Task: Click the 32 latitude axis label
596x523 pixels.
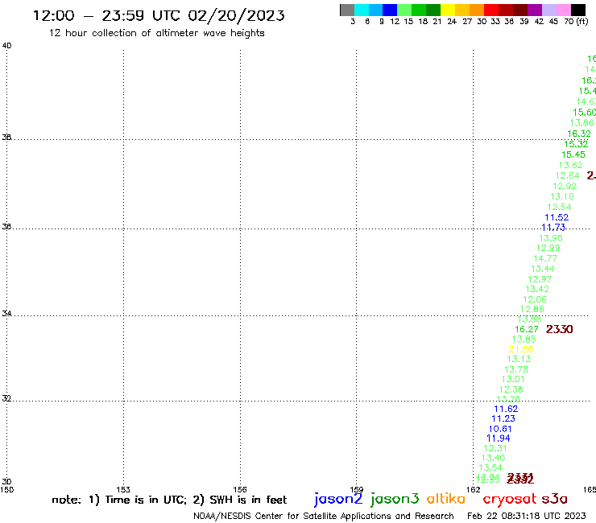Action: coord(6,398)
